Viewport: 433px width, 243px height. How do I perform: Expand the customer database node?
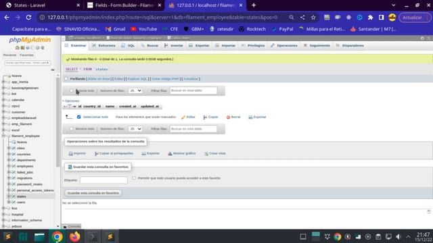tap(3, 112)
